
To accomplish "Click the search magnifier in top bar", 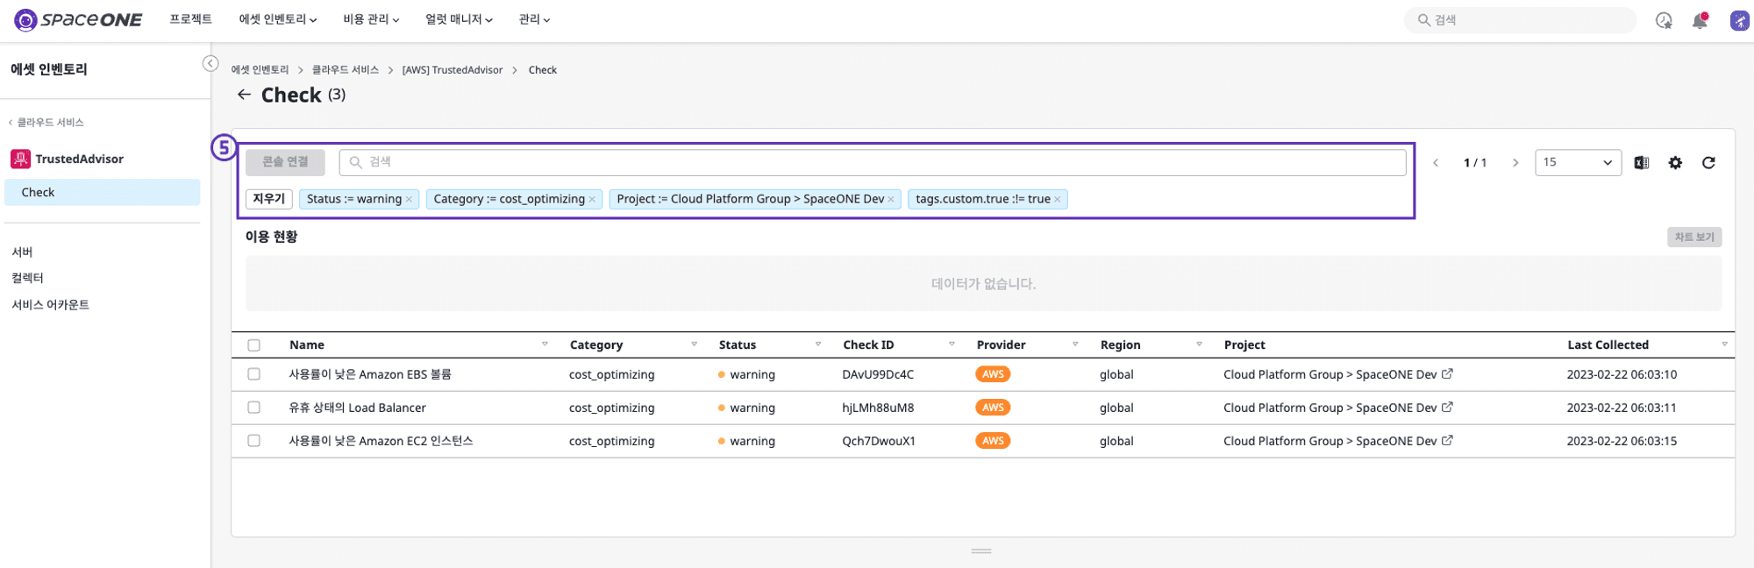I will (1424, 20).
